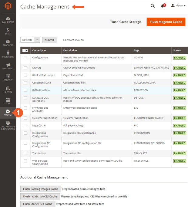Click the COLLECTION_DATA tag text

[x=145, y=83]
